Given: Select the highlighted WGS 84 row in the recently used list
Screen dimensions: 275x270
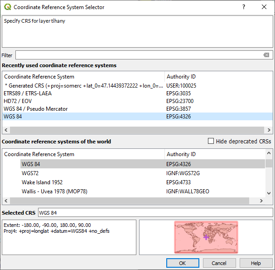Looking at the screenshot, I should click(138, 117).
